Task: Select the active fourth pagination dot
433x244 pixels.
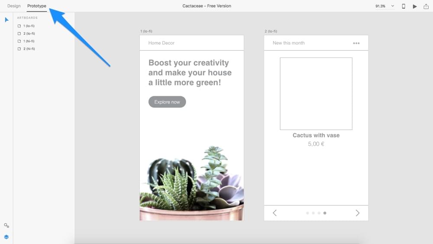Action: (325, 213)
